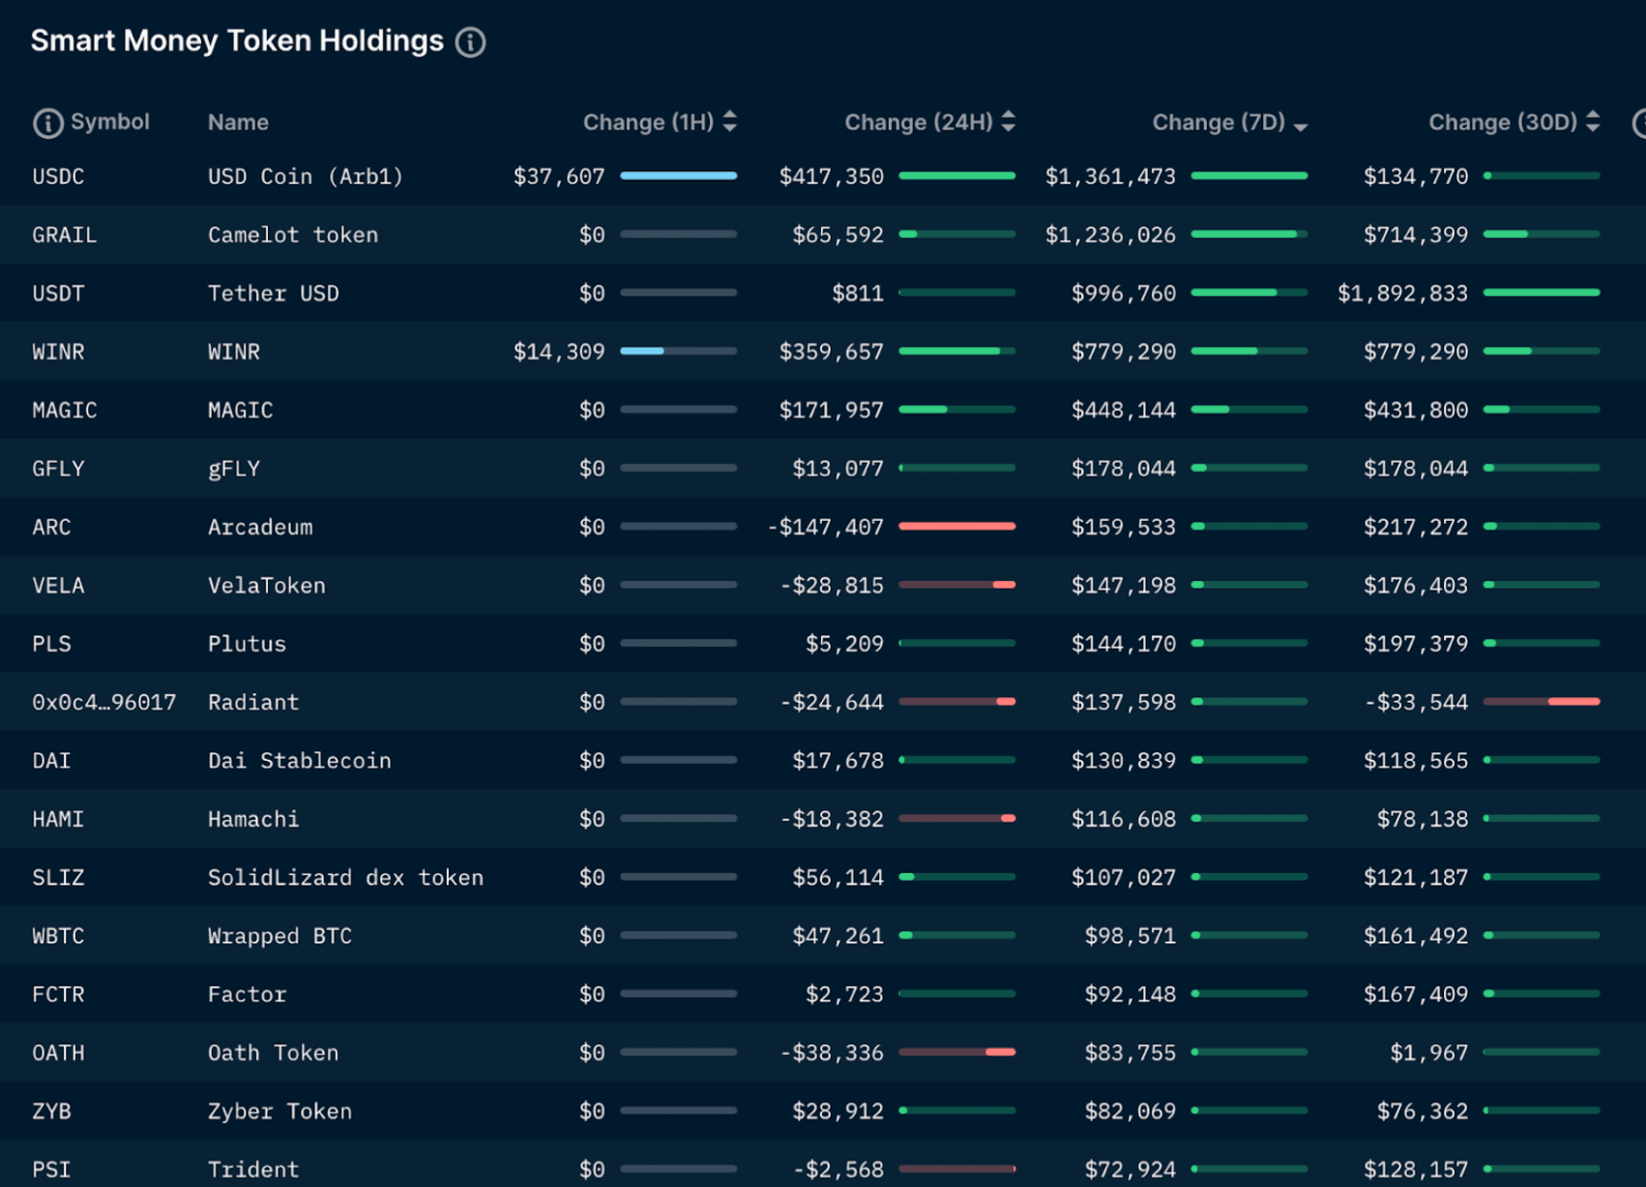Open the 0x0c4…96017 Radiant address
1646x1187 pixels.
pos(103,703)
